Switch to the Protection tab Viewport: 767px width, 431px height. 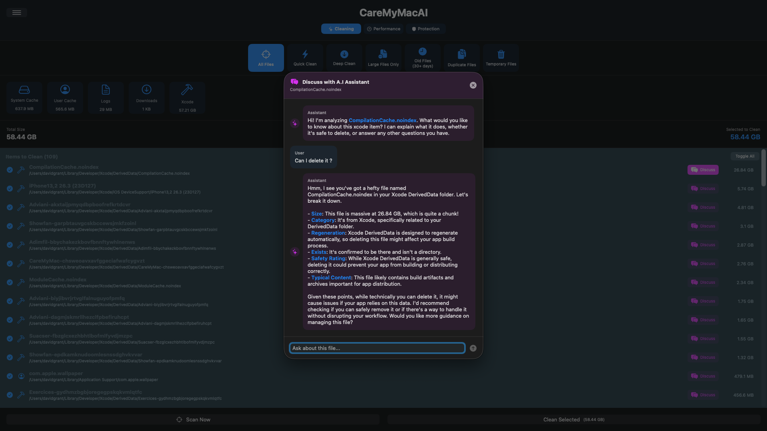[x=425, y=29]
